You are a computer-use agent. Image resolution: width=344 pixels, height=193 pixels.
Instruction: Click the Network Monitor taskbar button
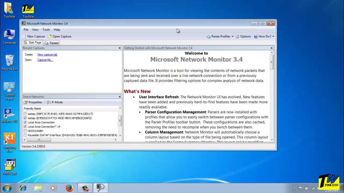101,188
